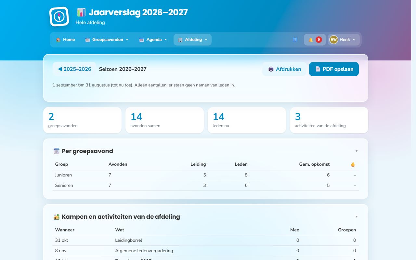Open notifications bell with 5 badge
Image resolution: width=416 pixels, height=260 pixels.
[315, 40]
